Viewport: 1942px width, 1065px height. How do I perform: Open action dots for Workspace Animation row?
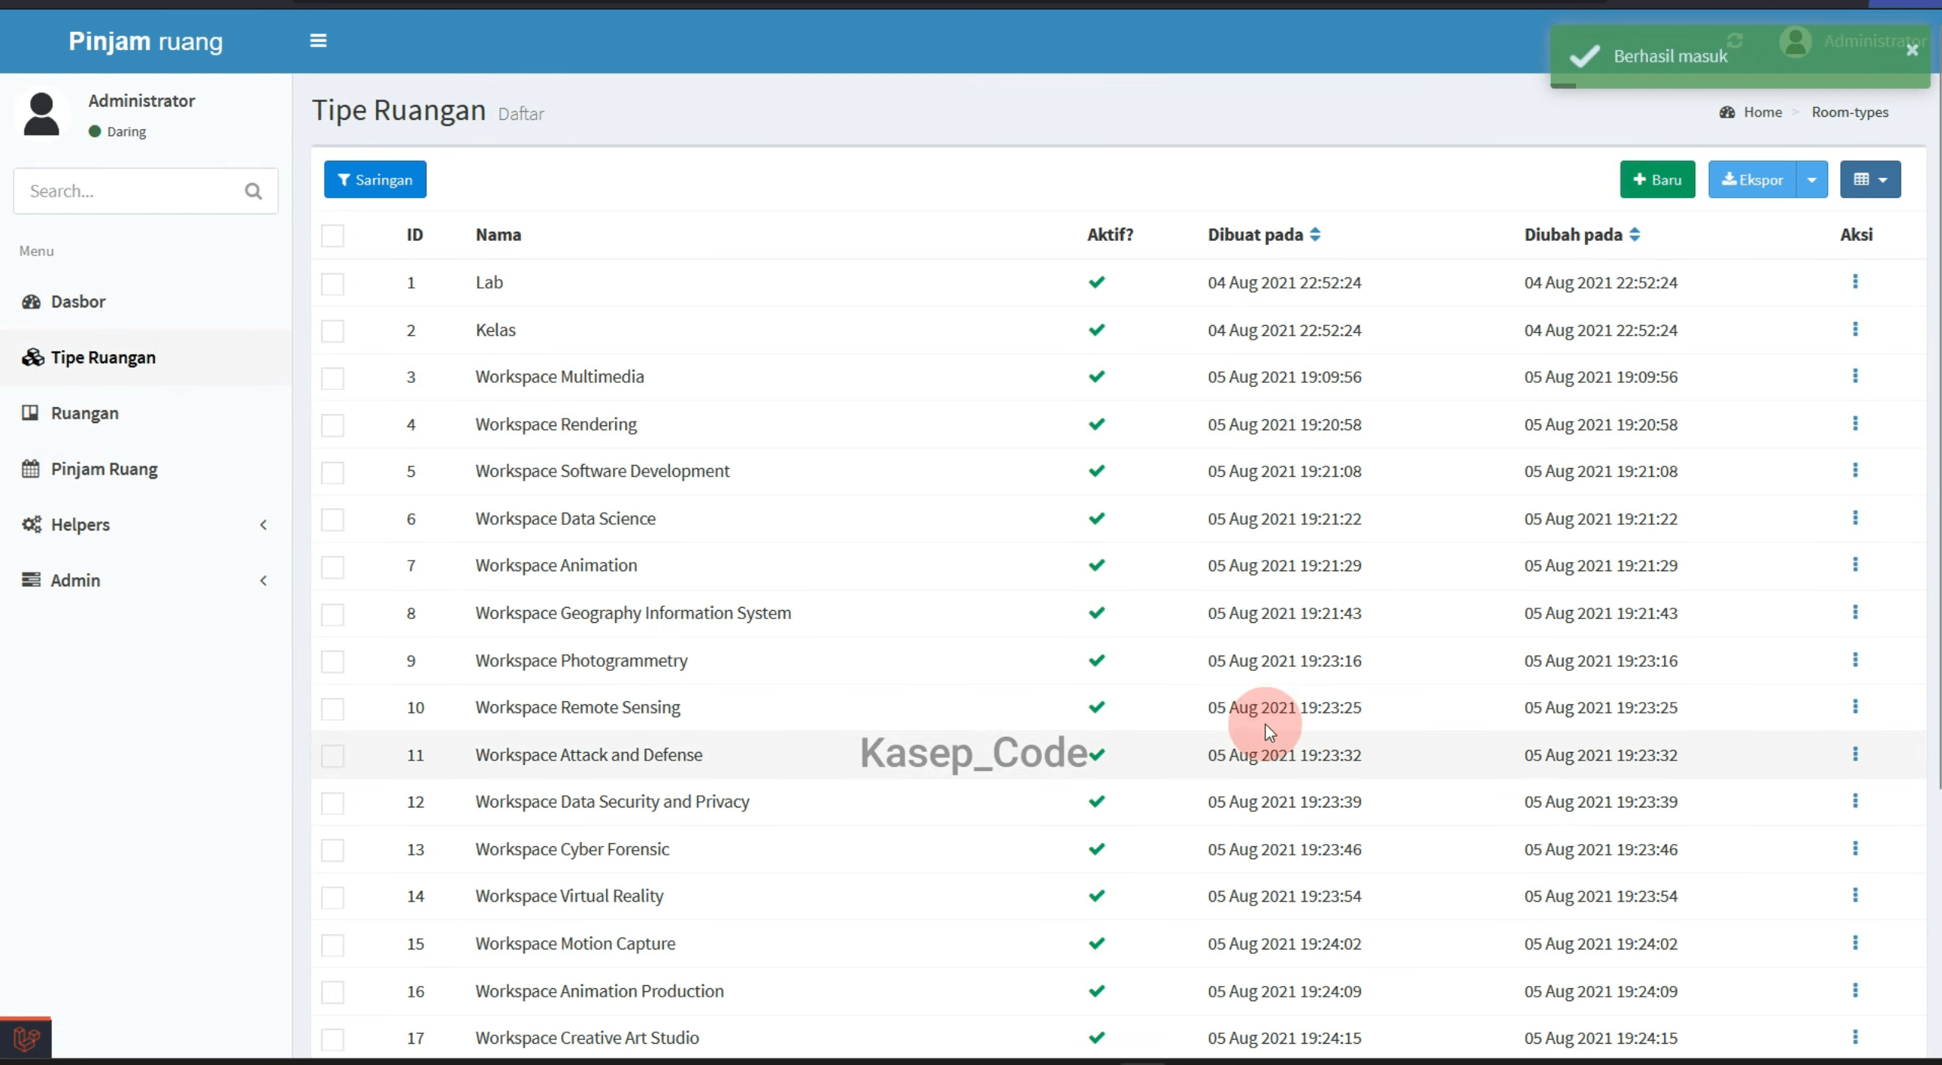click(x=1855, y=565)
